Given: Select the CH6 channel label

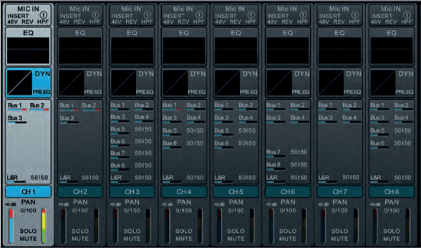Looking at the screenshot, I should [288, 192].
